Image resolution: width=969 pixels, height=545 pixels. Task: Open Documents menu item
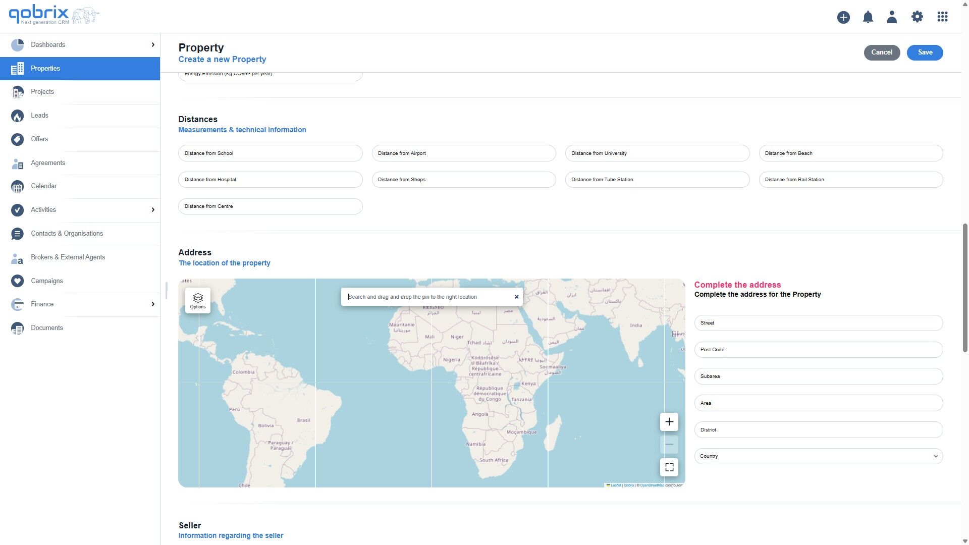click(x=80, y=328)
